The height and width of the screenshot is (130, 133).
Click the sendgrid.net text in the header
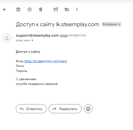click(77, 35)
